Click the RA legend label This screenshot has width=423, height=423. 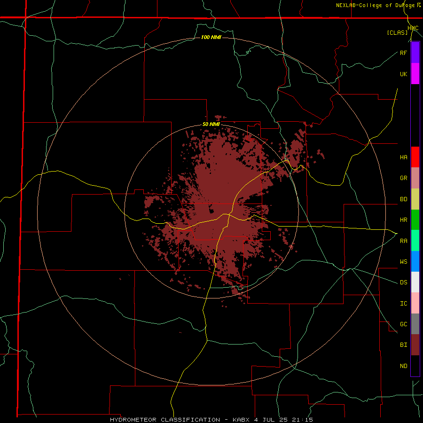click(403, 241)
